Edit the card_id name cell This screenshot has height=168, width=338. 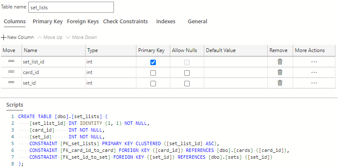click(x=53, y=72)
